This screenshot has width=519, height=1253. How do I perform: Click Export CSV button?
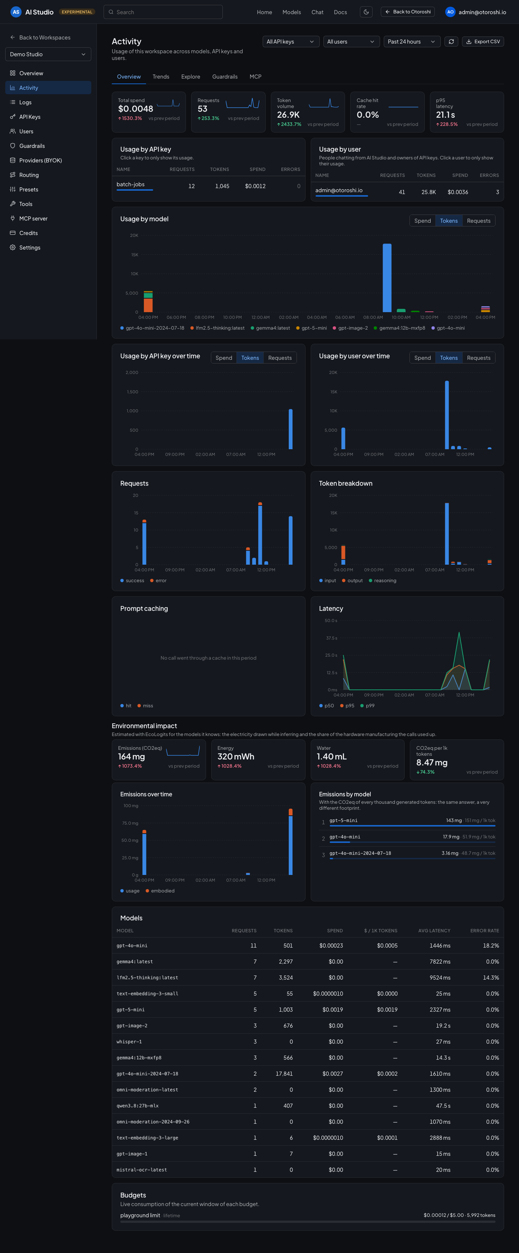click(482, 42)
